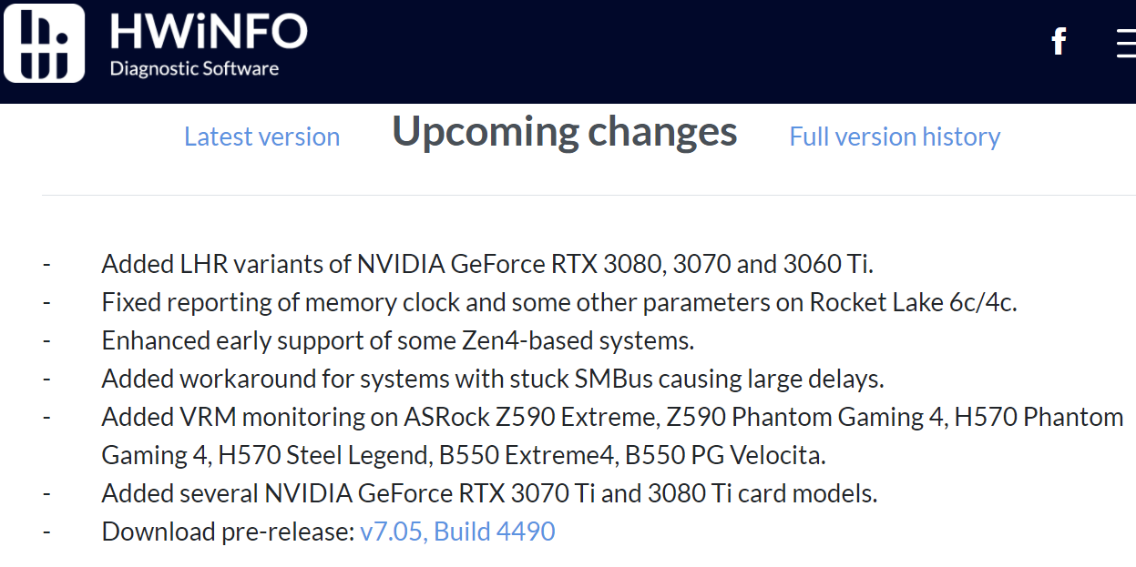Click the 'Download pre-release:' label text
Image resolution: width=1136 pixels, height=567 pixels.
tap(228, 532)
